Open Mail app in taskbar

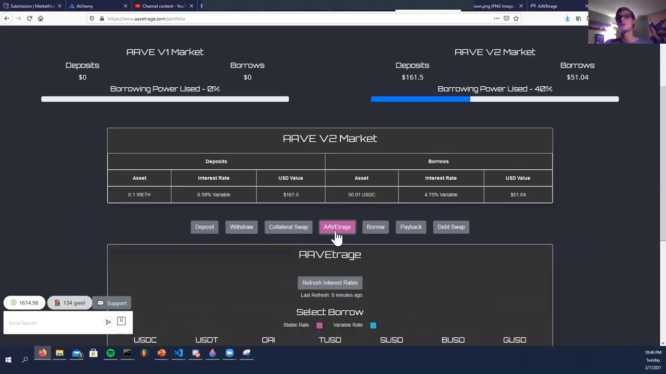coord(77,353)
